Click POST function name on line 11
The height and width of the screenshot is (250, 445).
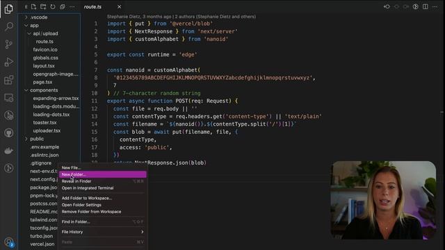point(181,101)
